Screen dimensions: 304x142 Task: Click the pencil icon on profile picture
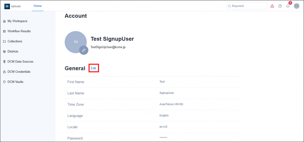pyautogui.click(x=84, y=50)
